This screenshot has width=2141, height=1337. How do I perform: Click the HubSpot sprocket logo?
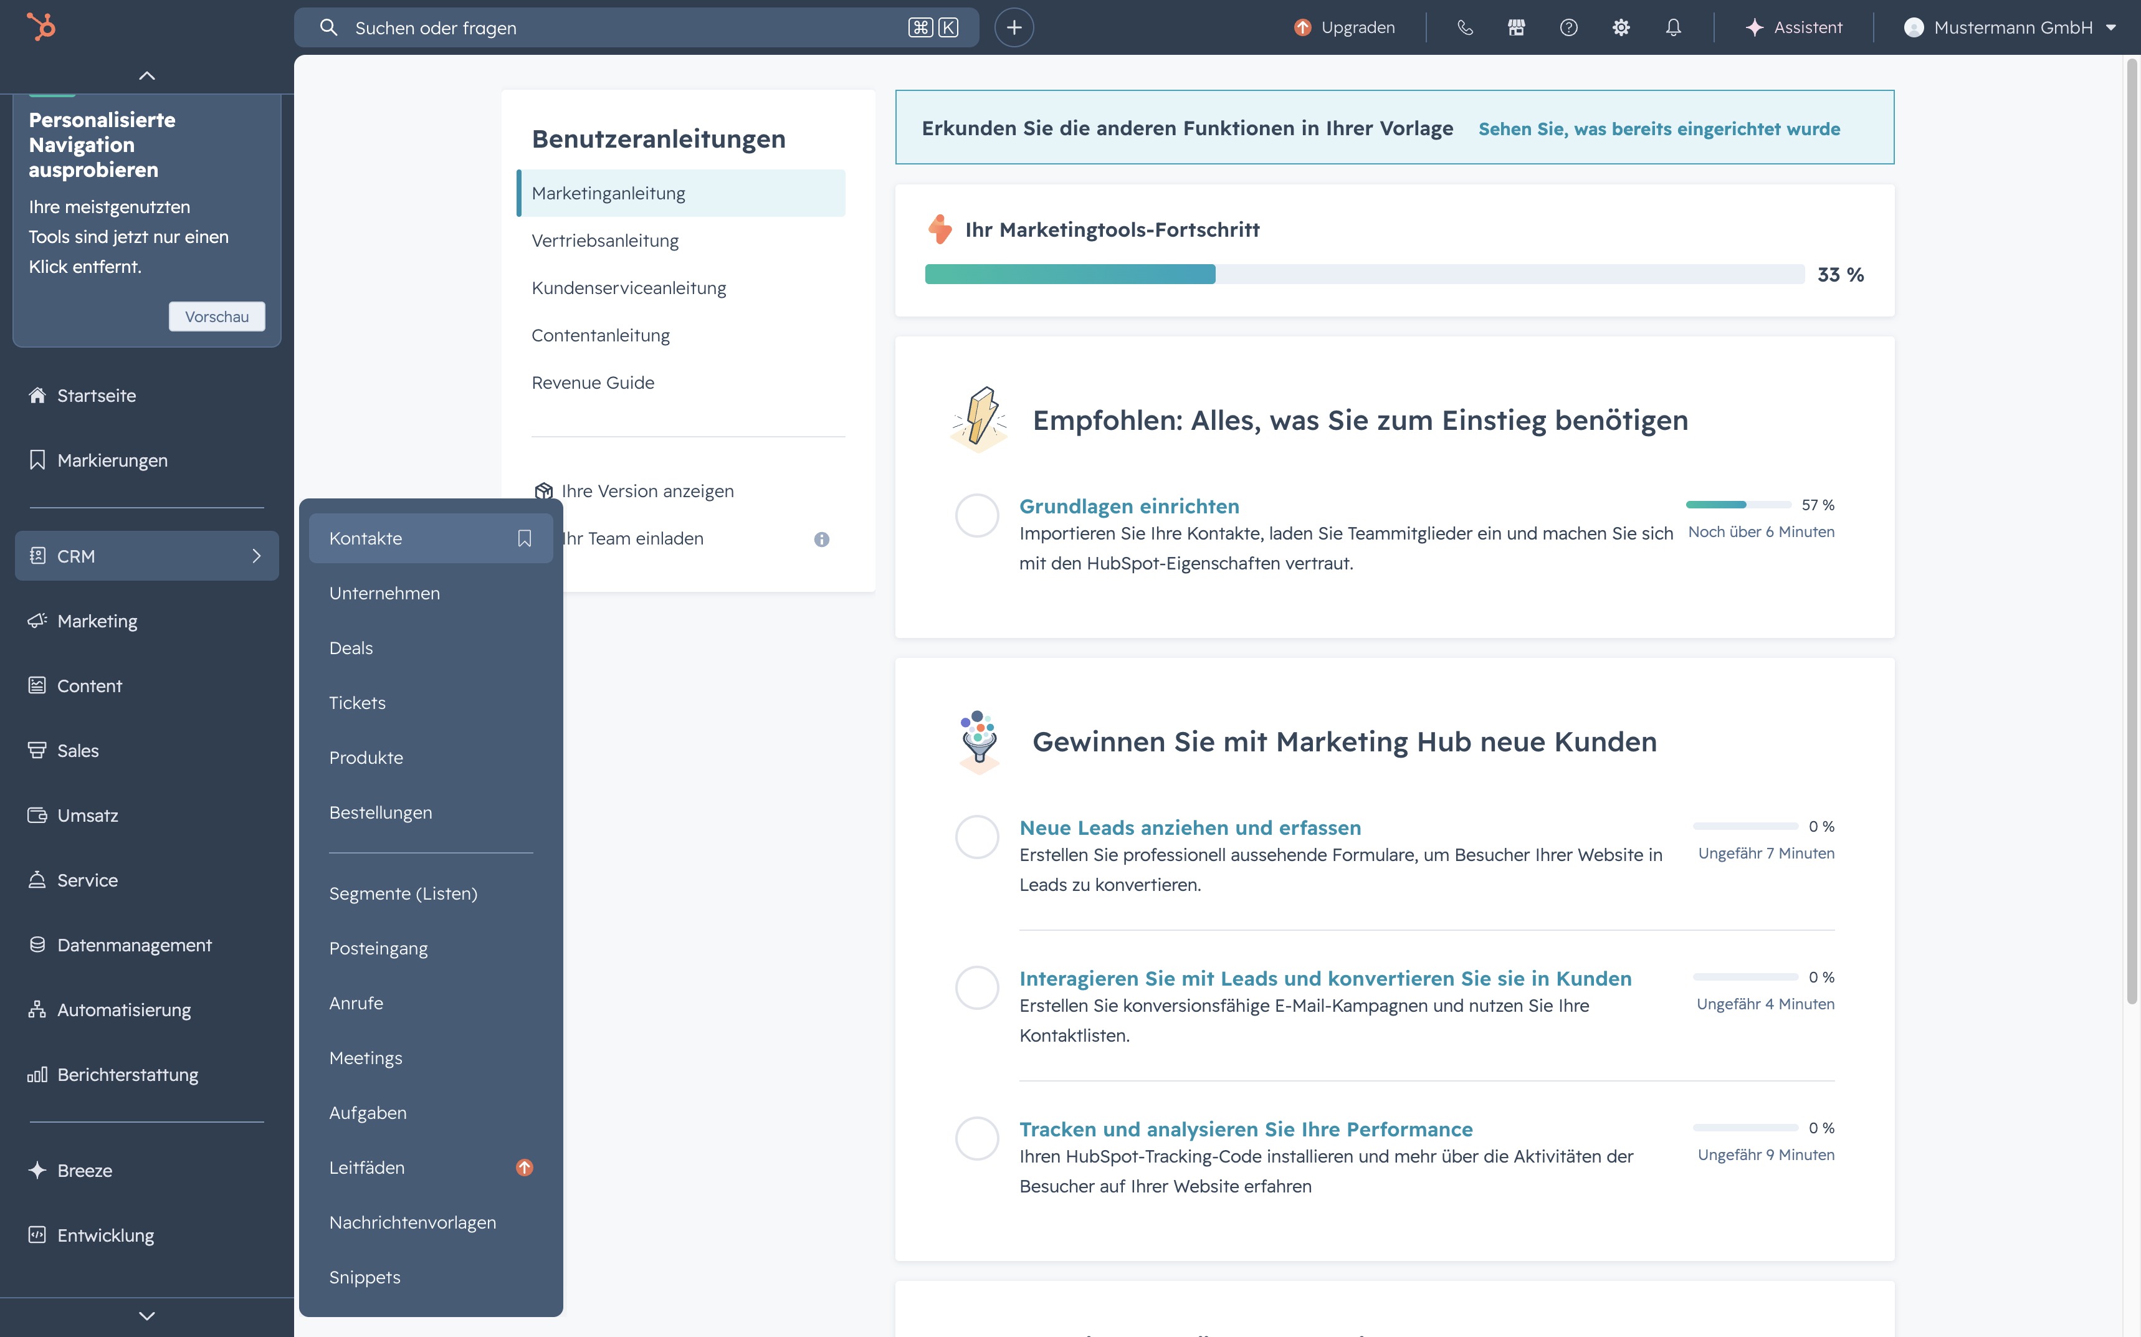point(41,27)
